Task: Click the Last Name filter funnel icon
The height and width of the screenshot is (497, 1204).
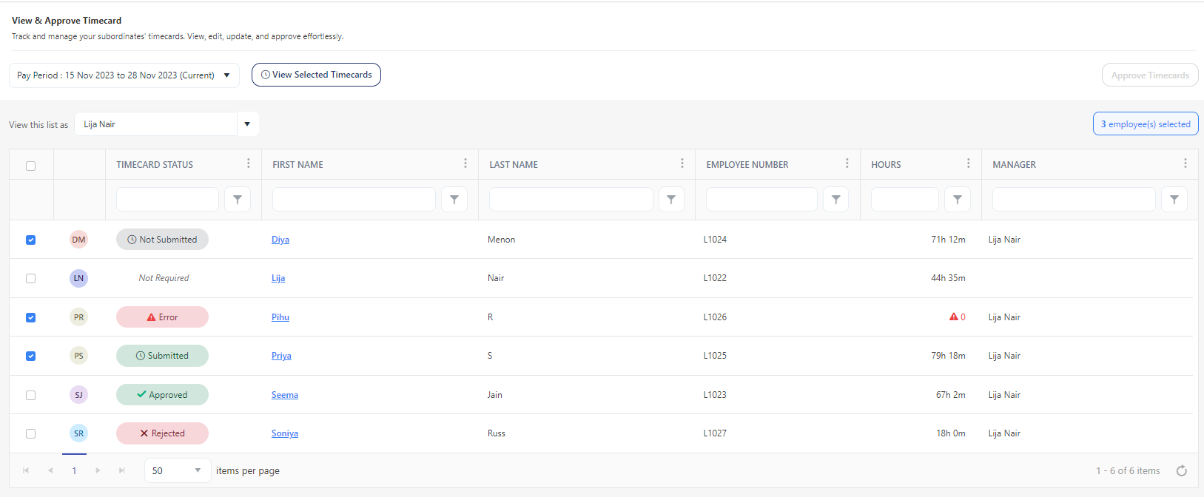Action: tap(670, 200)
